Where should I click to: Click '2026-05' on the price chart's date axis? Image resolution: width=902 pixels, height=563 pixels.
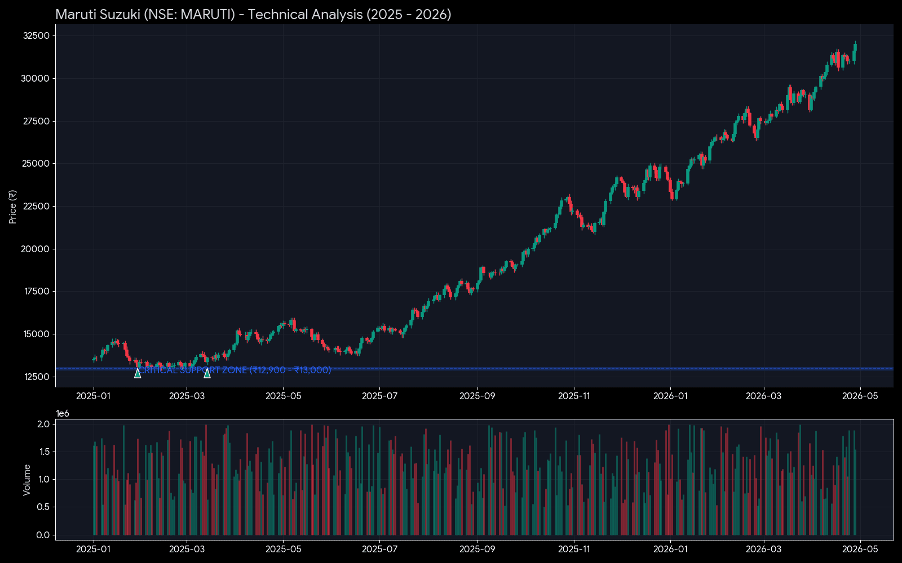point(860,396)
